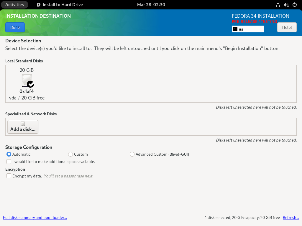Click the Install to Hard Drive app icon
This screenshot has height=226, width=302.
click(x=39, y=5)
